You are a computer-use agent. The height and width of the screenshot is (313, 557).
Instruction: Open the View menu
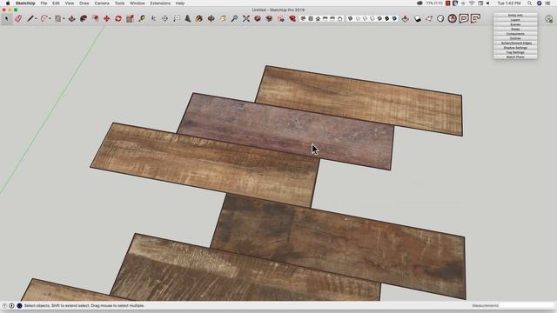coord(70,3)
